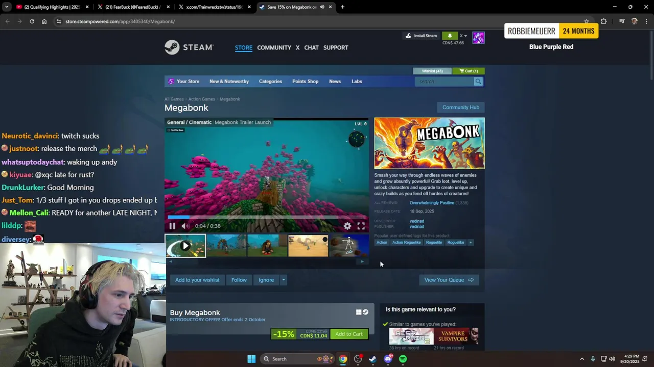The width and height of the screenshot is (654, 367).
Task: Click the Action Roguelike tag
Action: point(407,243)
